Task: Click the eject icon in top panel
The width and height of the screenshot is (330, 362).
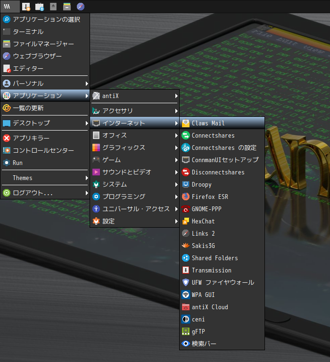Action: point(53,7)
